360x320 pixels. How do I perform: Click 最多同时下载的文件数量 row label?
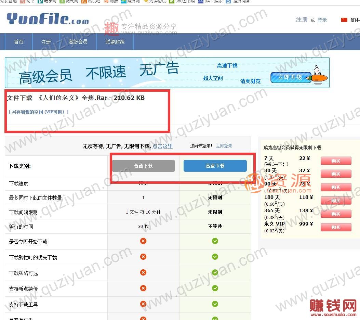pyautogui.click(x=35, y=198)
